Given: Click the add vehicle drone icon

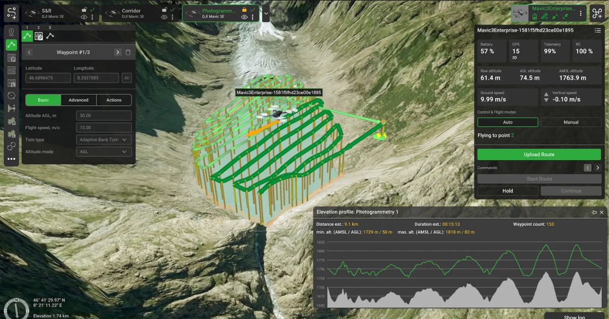Looking at the screenshot, I should [597, 13].
